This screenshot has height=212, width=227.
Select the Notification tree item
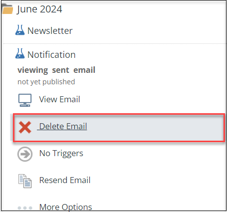(x=51, y=55)
